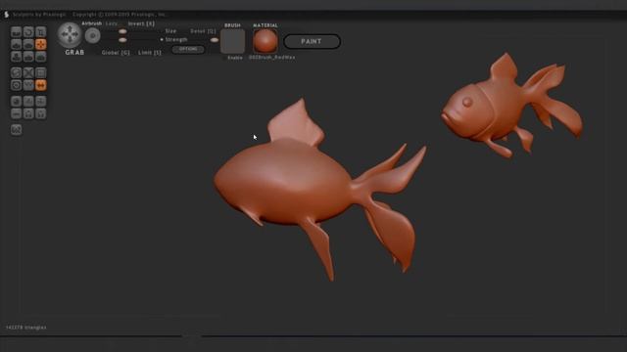The image size is (627, 352).
Task: Click the Reduce Brush tool icon
Action: (16, 72)
